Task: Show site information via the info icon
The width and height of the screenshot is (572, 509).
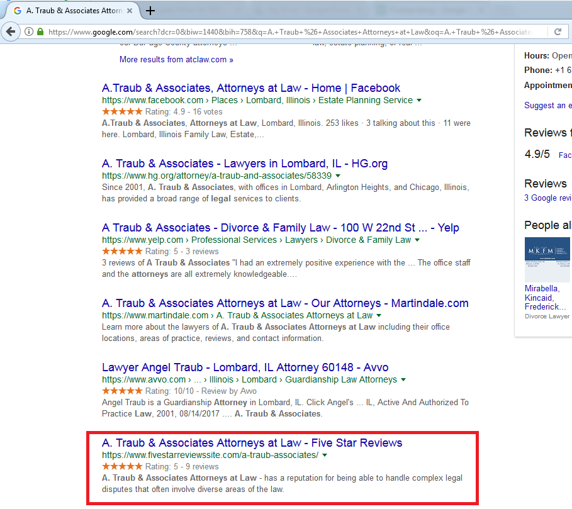Action: [29, 31]
